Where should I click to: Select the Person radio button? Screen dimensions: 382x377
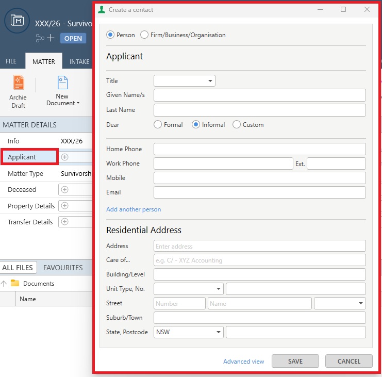click(x=110, y=35)
